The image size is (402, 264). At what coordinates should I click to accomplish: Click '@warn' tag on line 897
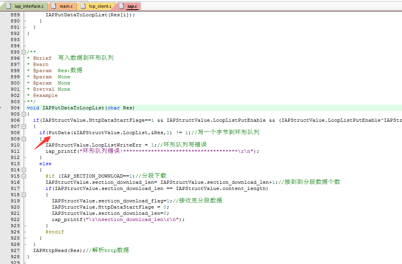41,64
